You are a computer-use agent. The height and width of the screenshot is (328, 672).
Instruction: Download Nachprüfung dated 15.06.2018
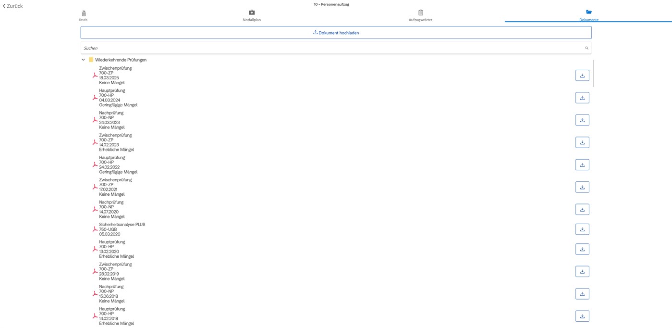582,294
